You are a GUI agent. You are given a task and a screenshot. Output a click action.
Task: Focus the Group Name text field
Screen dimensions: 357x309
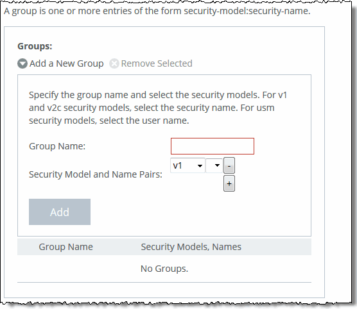(x=213, y=146)
